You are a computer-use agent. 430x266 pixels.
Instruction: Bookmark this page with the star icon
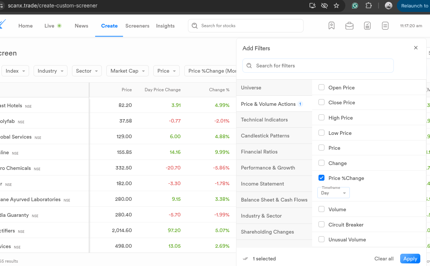pos(336,6)
